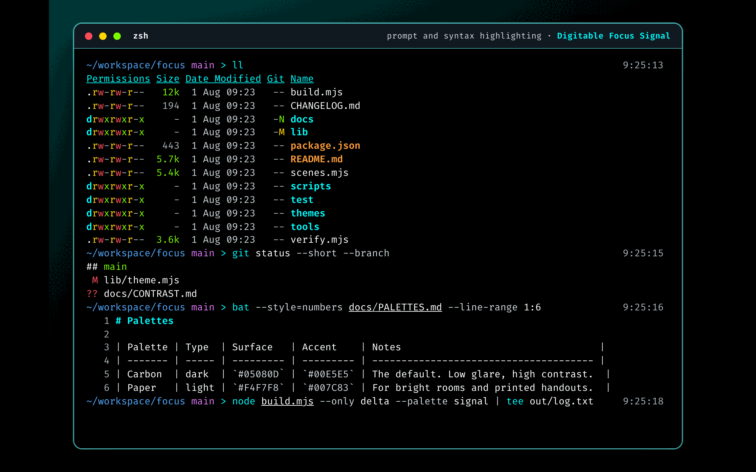The height and width of the screenshot is (472, 756).
Task: Click the 12k size value
Action: coord(171,92)
